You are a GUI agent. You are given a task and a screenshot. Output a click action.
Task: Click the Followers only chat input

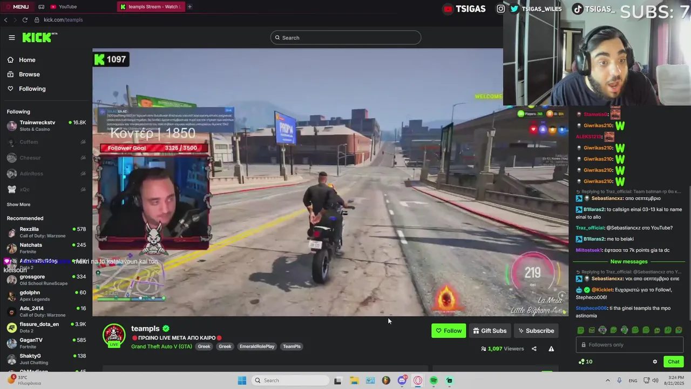pos(629,345)
